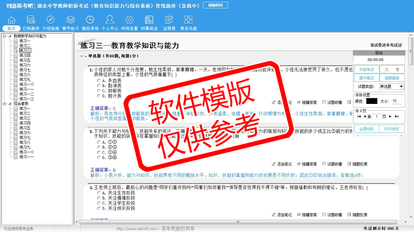This screenshot has height=232, width=414.
Task: Open 时事政治 news icon
Action: (x=149, y=20)
